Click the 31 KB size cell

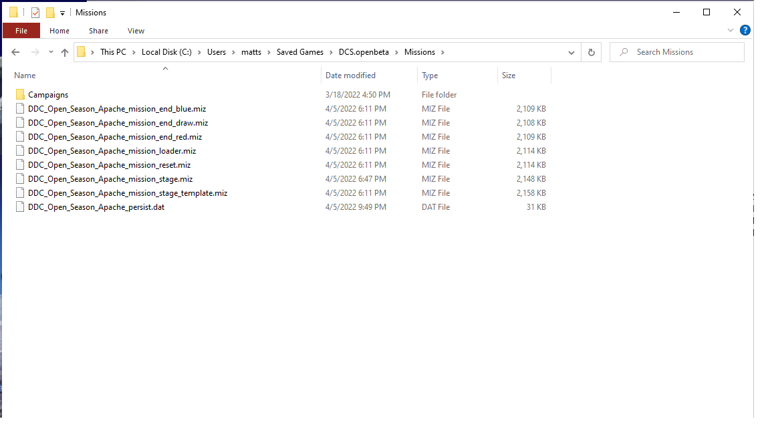536,207
